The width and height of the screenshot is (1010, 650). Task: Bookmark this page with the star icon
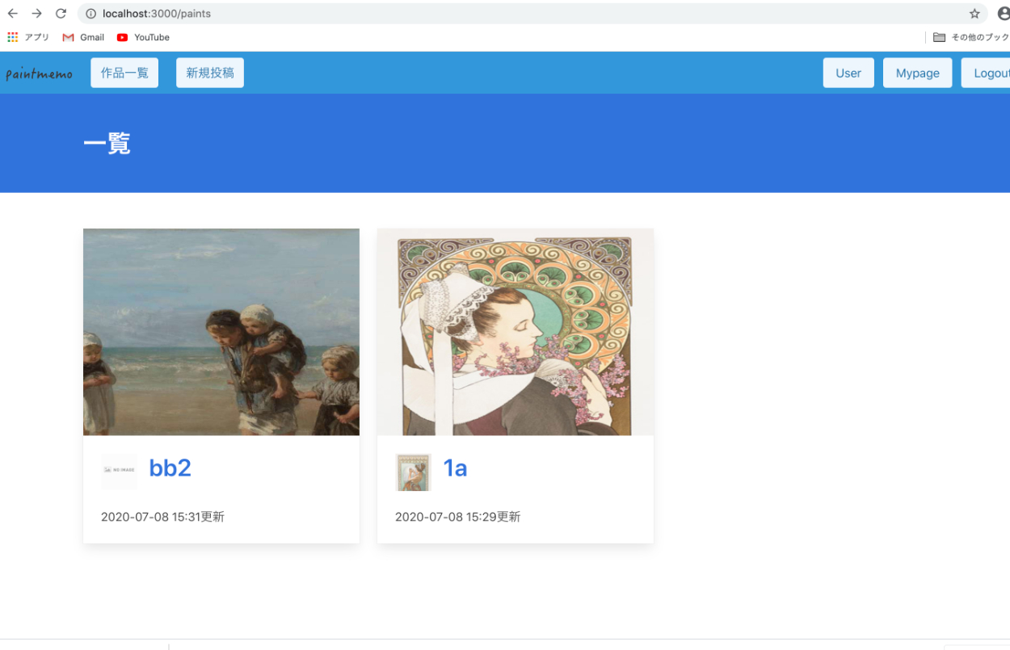click(974, 14)
